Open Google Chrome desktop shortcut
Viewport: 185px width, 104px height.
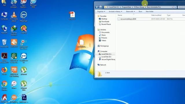coord(4,86)
